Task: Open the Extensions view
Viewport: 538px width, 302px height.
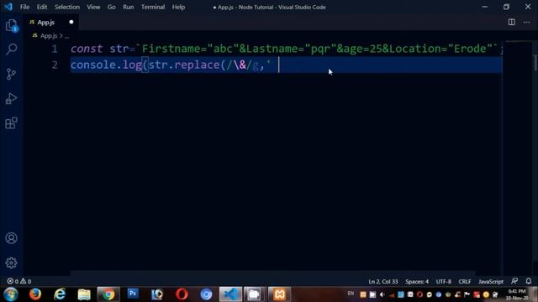Action: [x=11, y=123]
